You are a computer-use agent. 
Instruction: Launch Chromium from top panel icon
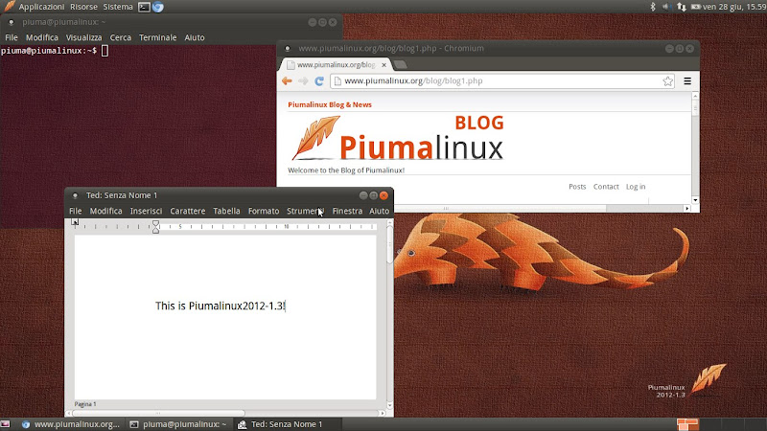tap(157, 7)
